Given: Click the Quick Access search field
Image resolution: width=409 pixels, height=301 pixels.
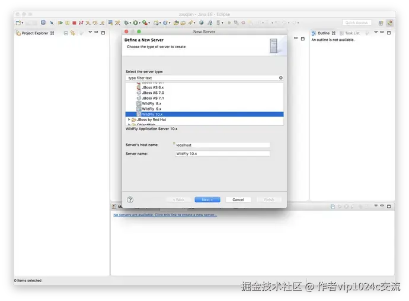Looking at the screenshot, I should 357,23.
